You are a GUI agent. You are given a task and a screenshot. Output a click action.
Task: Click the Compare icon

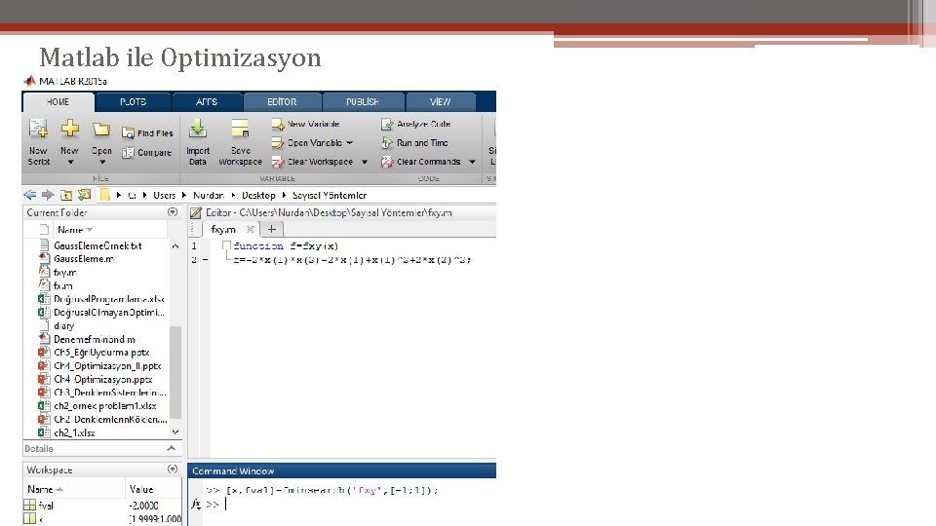click(x=128, y=153)
